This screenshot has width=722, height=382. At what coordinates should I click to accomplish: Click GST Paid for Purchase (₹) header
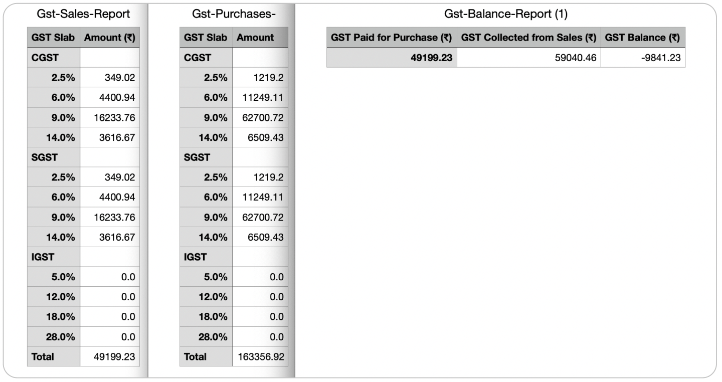coord(392,38)
